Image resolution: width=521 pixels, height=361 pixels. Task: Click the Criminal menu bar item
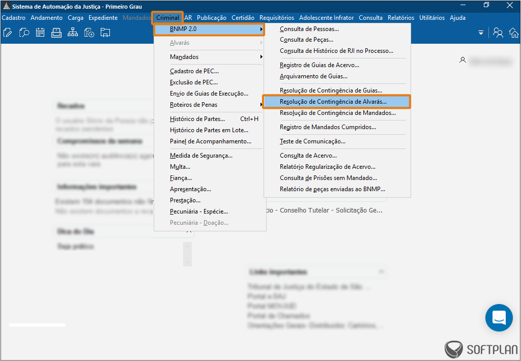click(168, 18)
